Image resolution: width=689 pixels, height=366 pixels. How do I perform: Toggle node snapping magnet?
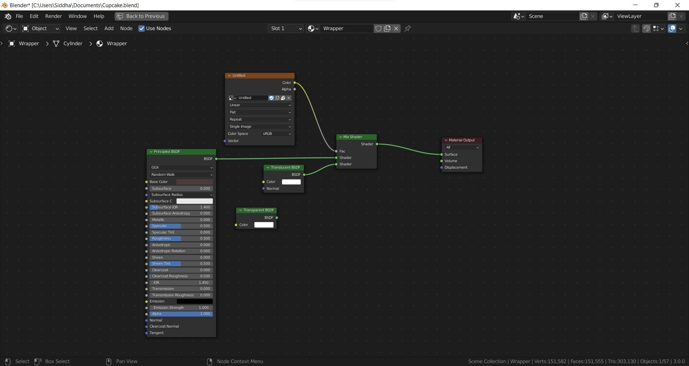click(646, 28)
